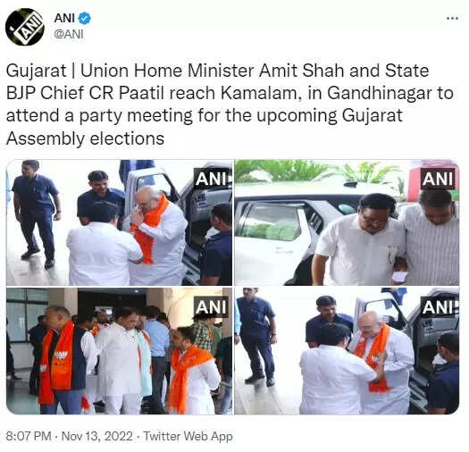Screen dimensions: 469x452
Task: Click the word Gujarat starting the tweet
Action: pyautogui.click(x=37, y=71)
